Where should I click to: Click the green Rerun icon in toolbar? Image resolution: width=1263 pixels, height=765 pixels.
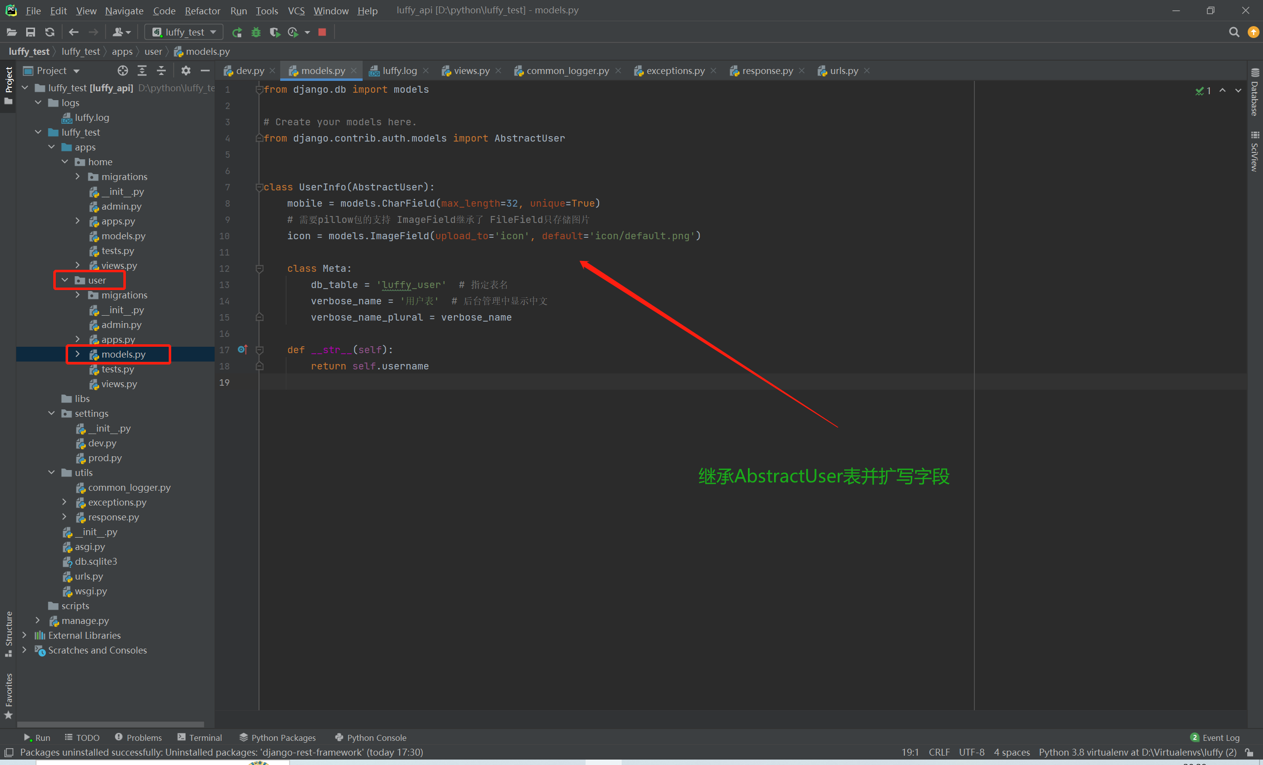point(237,32)
